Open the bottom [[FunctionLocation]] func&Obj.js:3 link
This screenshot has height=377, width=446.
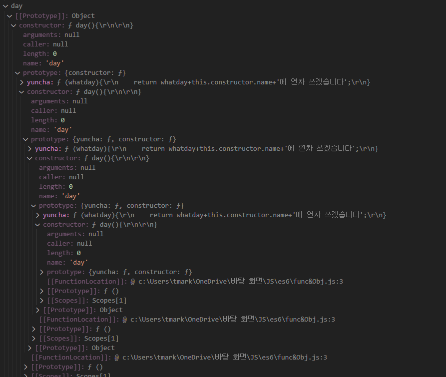(221, 358)
